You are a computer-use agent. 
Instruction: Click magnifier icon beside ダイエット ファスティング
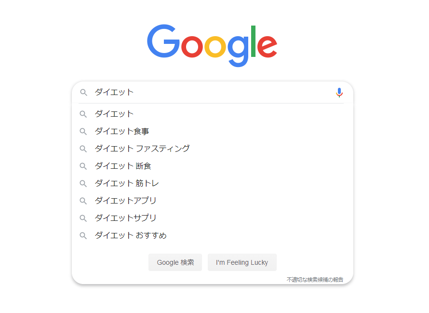83,149
